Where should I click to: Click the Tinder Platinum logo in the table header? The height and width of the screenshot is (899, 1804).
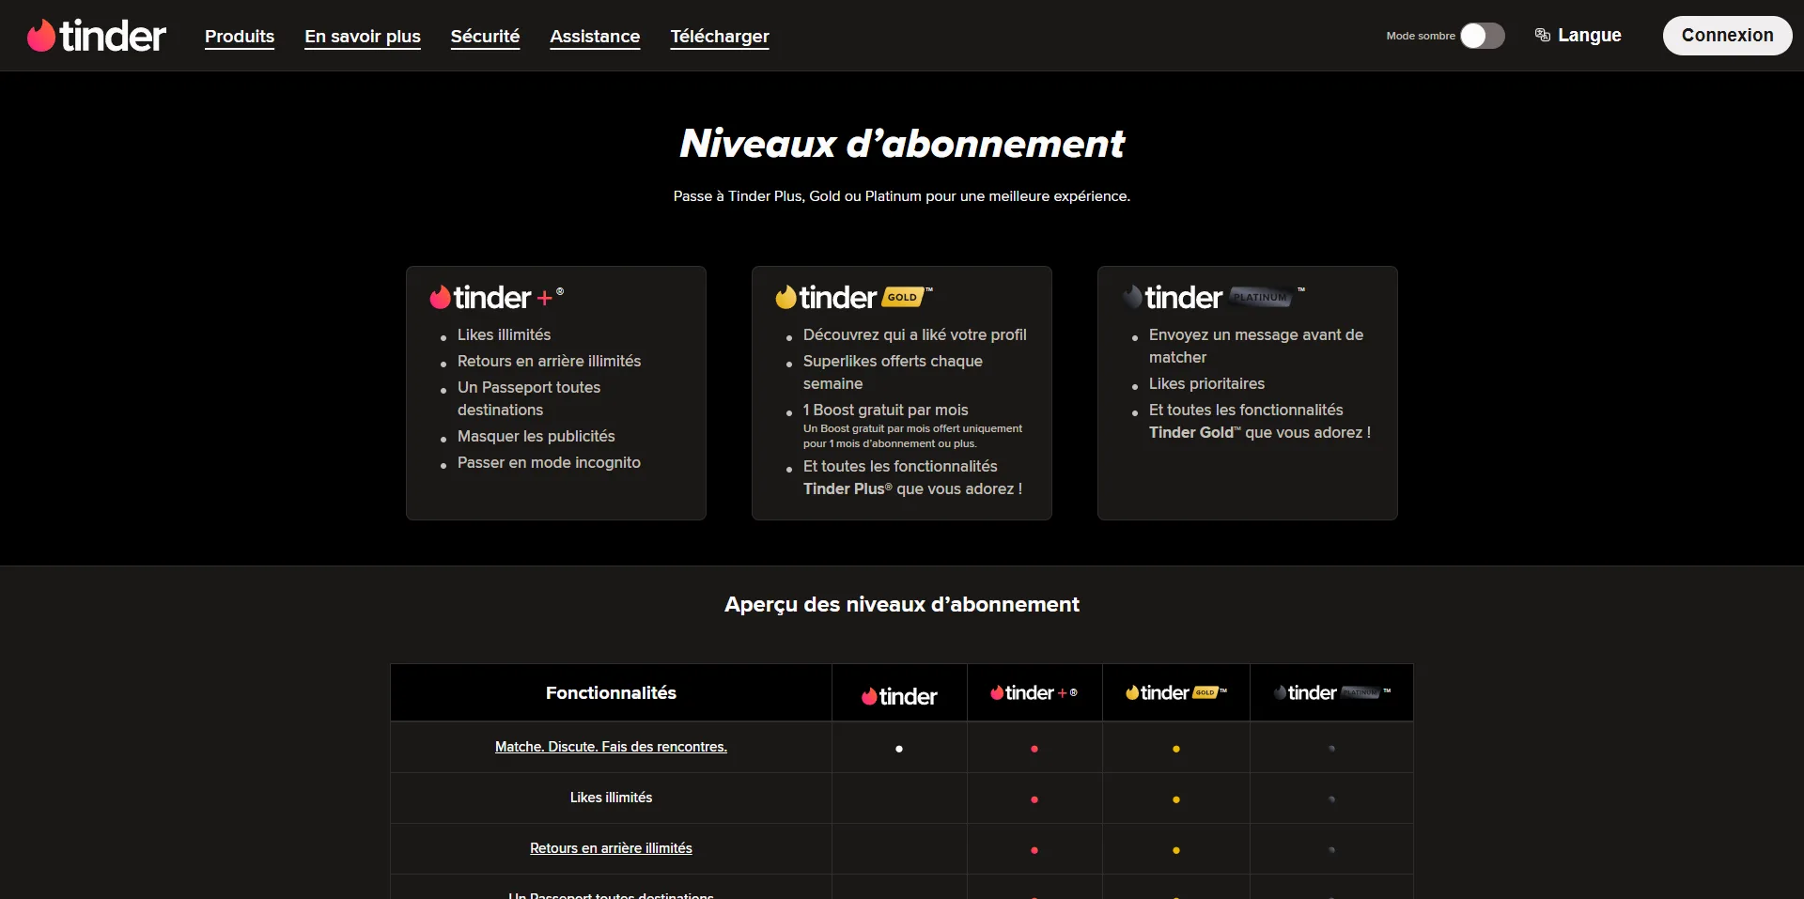(x=1331, y=692)
